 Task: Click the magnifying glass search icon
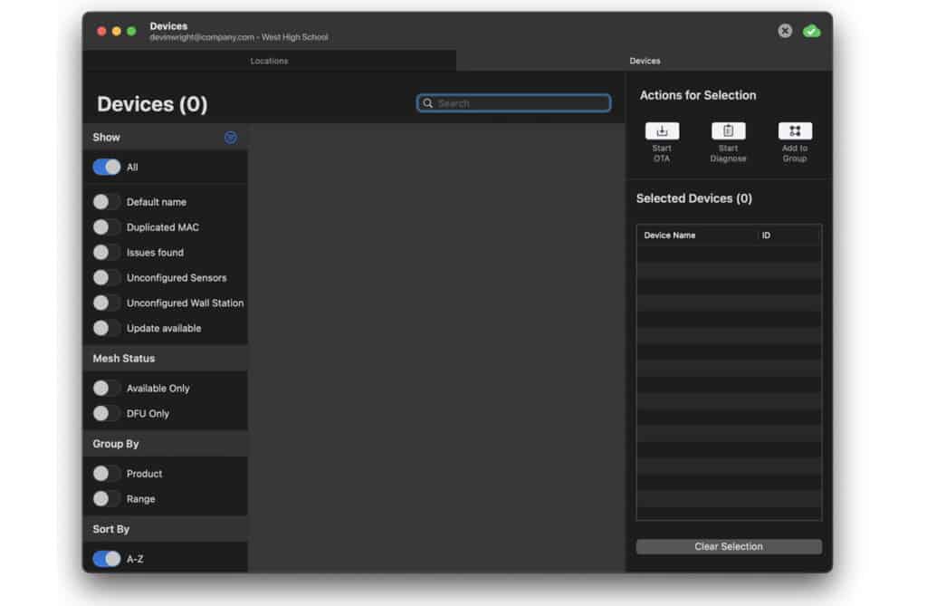point(428,103)
